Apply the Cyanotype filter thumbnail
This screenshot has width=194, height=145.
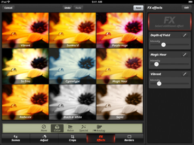click(x=72, y=66)
